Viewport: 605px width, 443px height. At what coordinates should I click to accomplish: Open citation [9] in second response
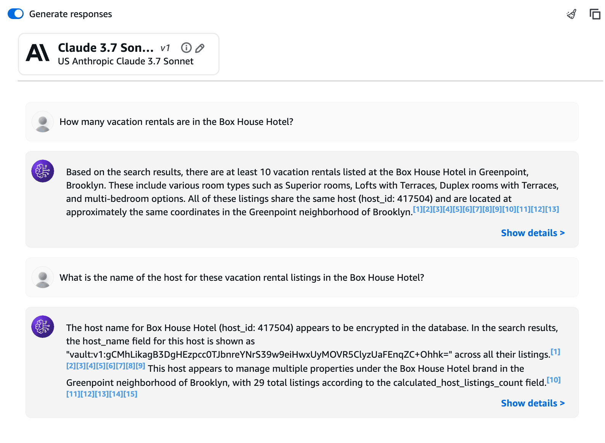point(140,366)
